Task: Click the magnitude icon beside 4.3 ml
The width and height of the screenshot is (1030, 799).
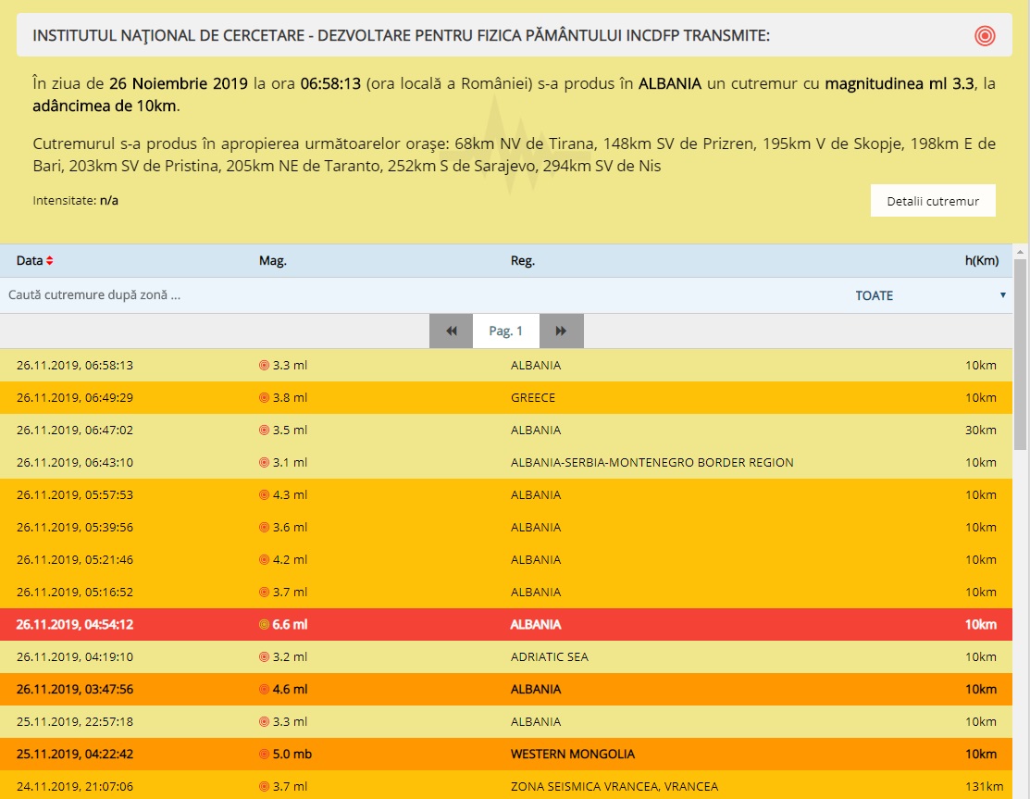Action: tap(264, 495)
